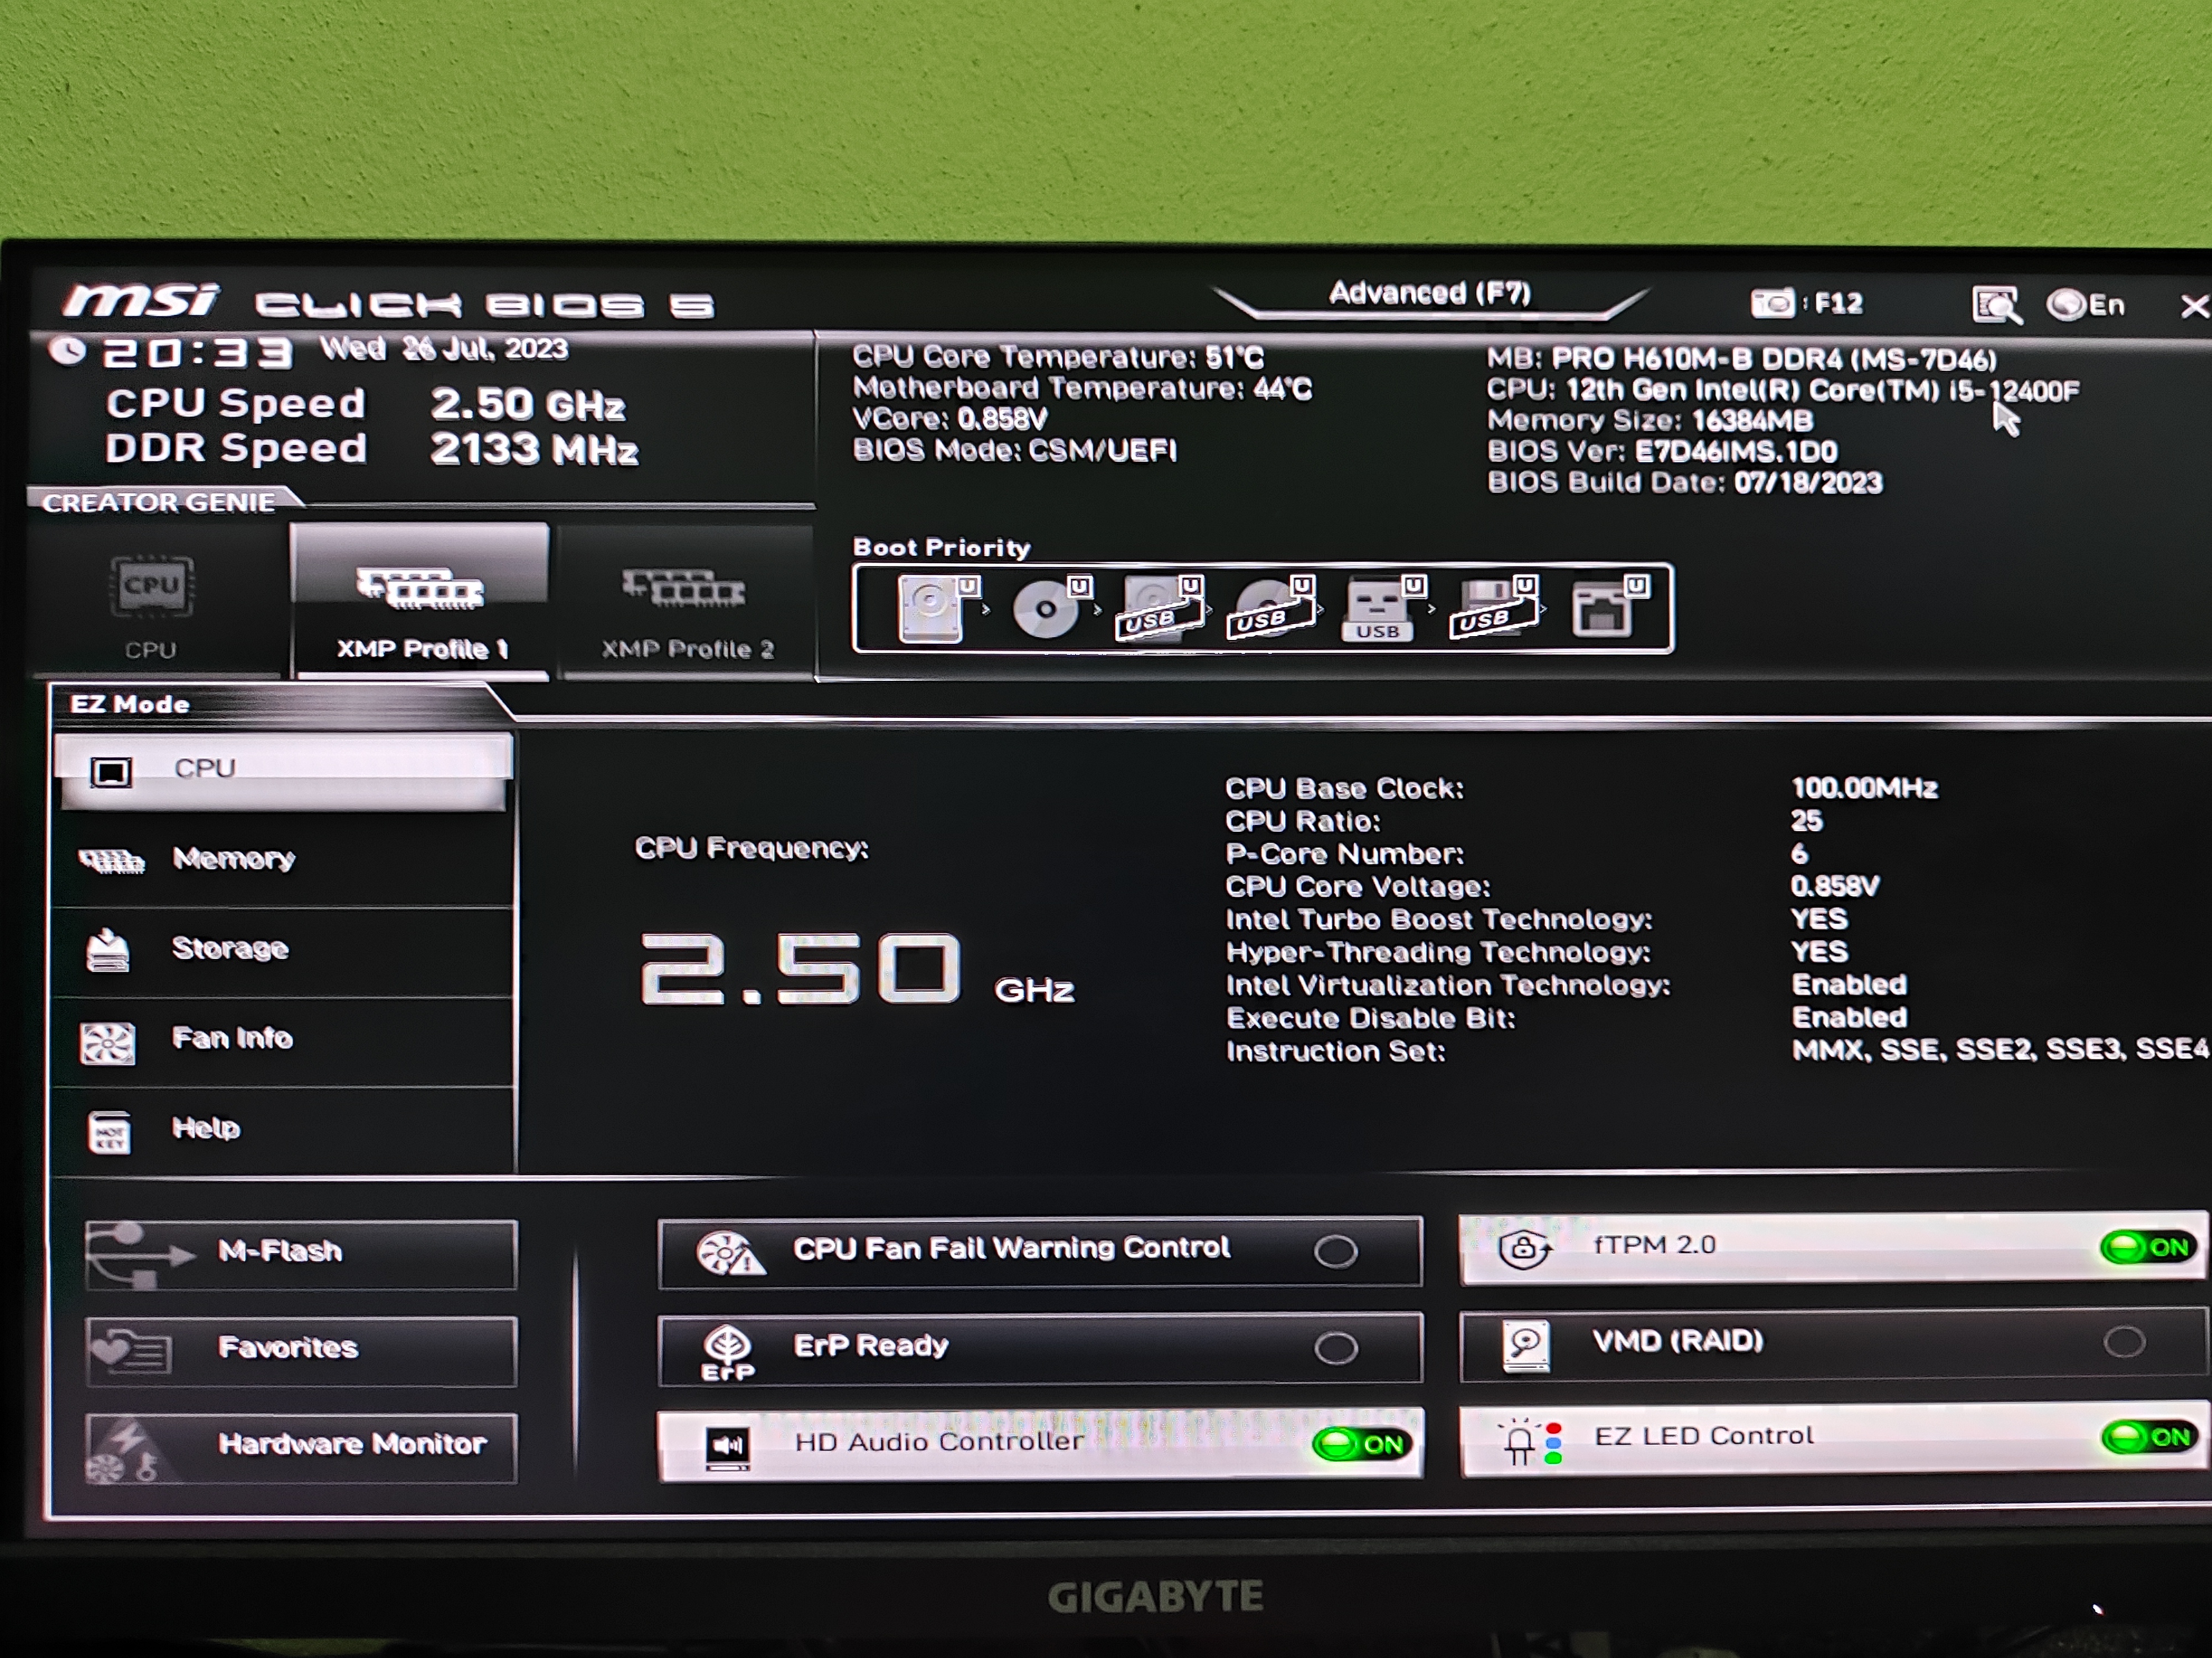The image size is (2212, 1658).
Task: Open M-Flash utility
Action: tap(301, 1253)
